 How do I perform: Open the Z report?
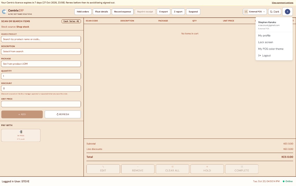(x=178, y=12)
